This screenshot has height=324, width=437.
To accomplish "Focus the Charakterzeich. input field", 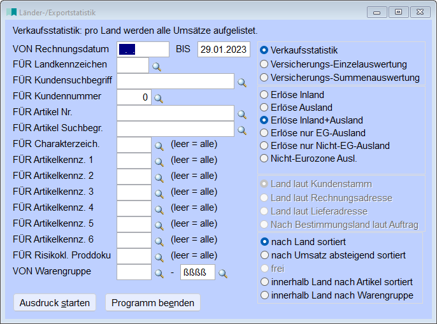I will click(134, 144).
